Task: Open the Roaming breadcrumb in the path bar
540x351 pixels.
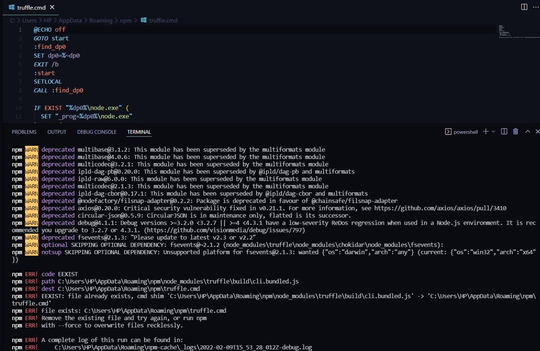Action: [x=101, y=20]
